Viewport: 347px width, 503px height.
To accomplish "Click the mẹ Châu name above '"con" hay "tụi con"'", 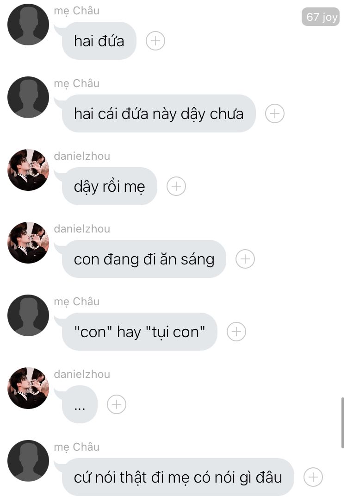I will coord(77,302).
